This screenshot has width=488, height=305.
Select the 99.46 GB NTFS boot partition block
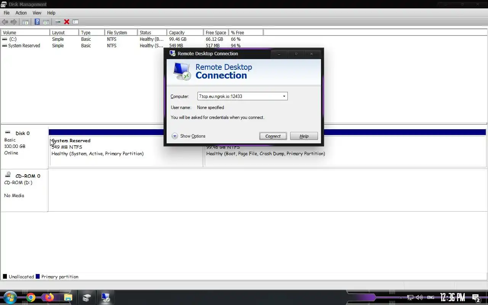tap(345, 151)
